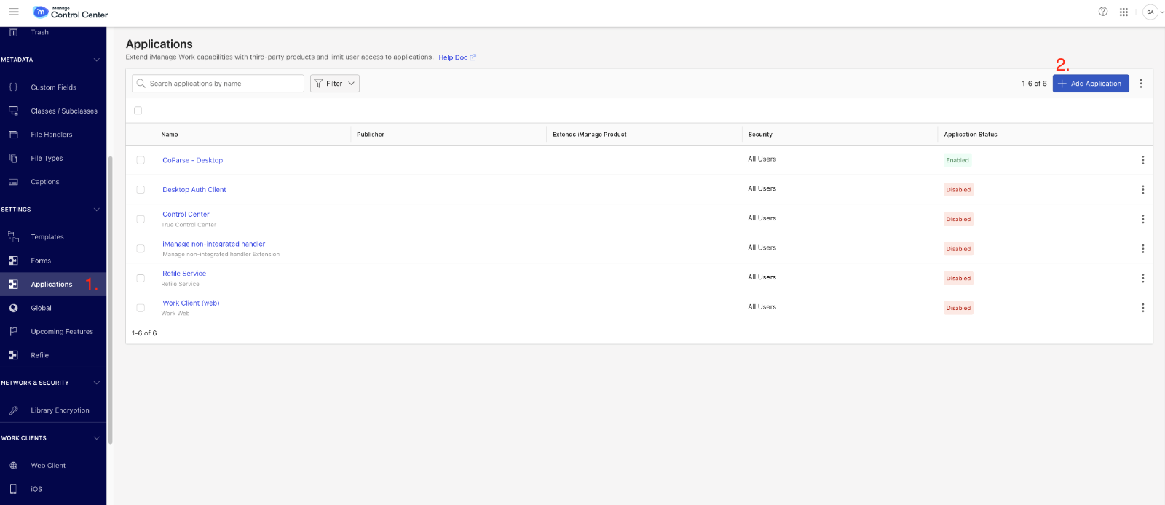Click the Global globe icon
This screenshot has width=1165, height=505.
tap(13, 308)
